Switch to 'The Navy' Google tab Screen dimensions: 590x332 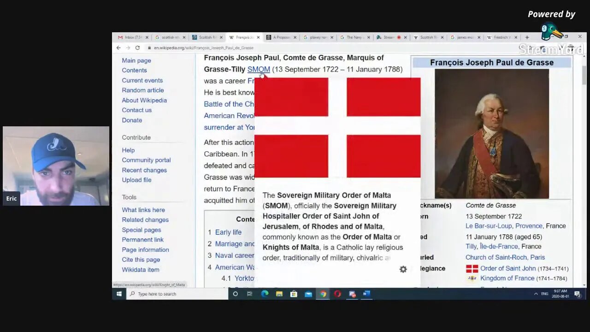(355, 37)
